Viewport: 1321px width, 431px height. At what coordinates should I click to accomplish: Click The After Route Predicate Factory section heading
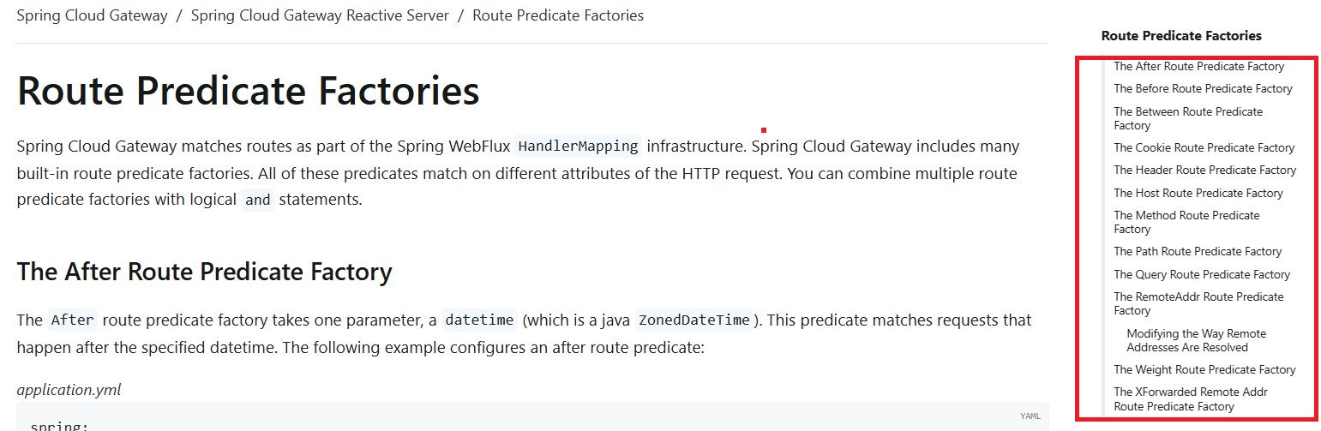tap(204, 272)
